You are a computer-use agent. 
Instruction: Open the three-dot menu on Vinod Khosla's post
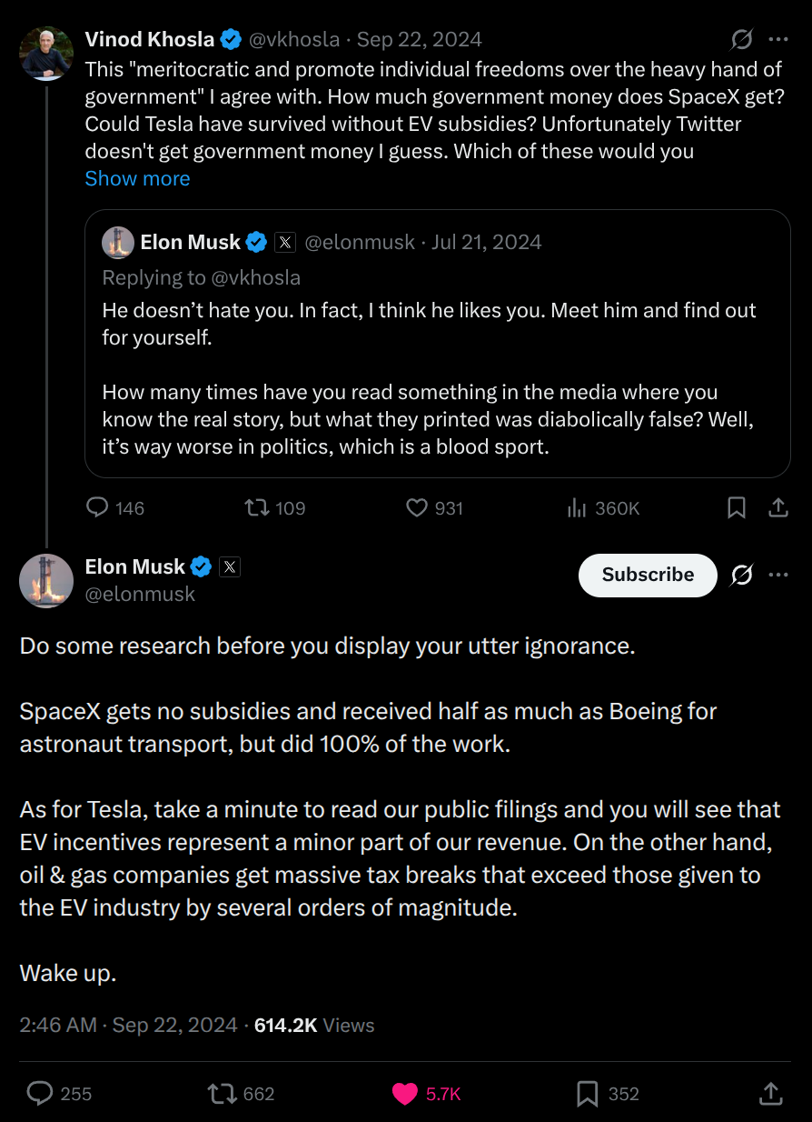tap(778, 39)
